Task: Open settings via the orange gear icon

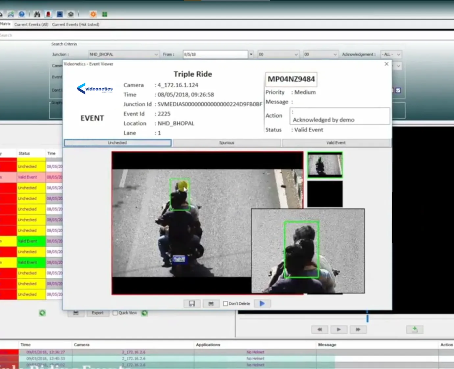Action: tap(93, 14)
